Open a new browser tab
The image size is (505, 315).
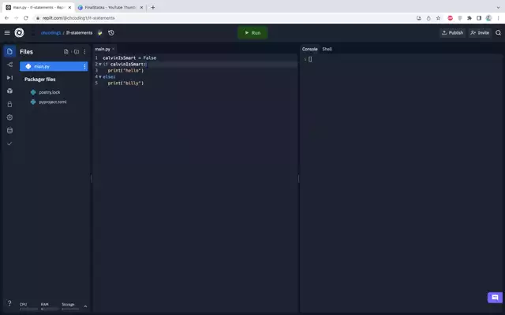(153, 7)
